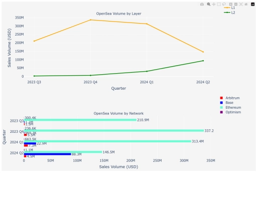This screenshot has height=203, width=271.
Task: Hide the Base series via legend
Action: click(x=227, y=103)
